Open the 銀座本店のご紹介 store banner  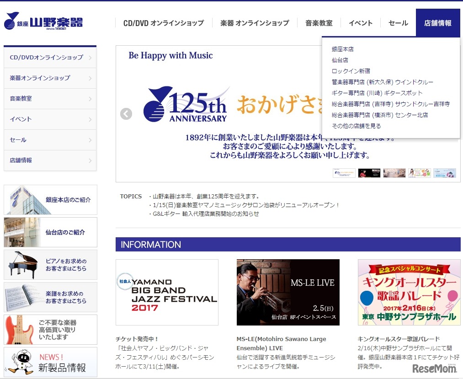coord(50,199)
